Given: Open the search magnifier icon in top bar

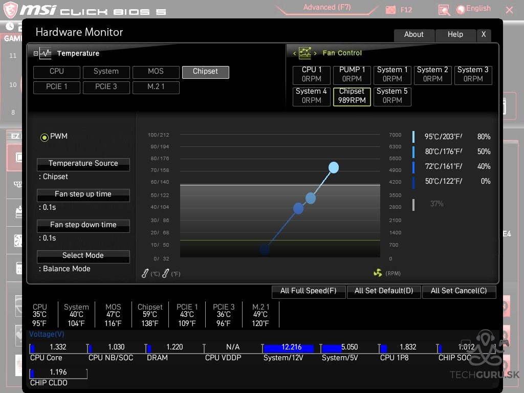Looking at the screenshot, I should coord(444,10).
